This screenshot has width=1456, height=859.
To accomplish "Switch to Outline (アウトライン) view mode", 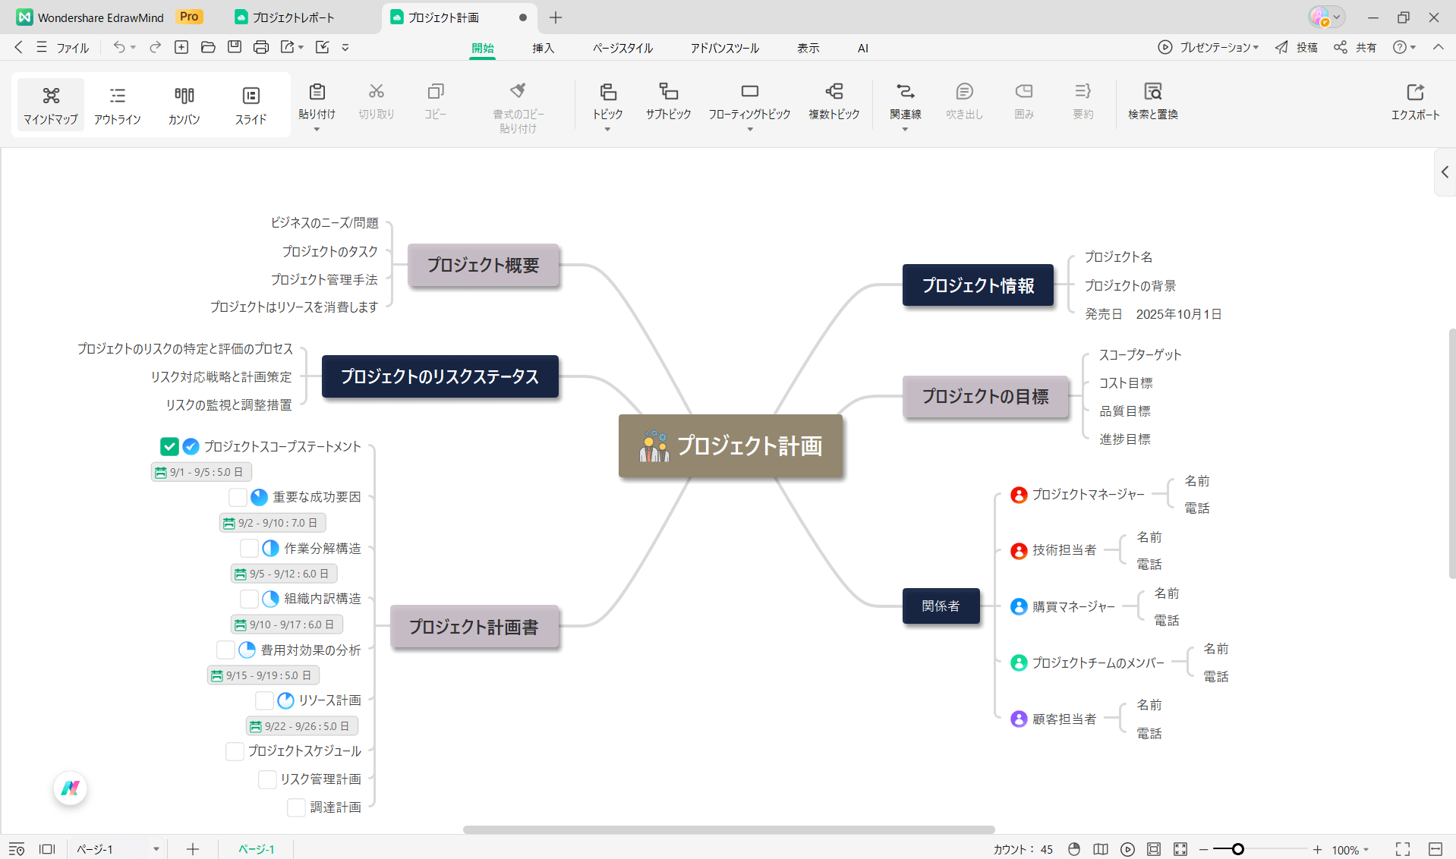I will pyautogui.click(x=118, y=105).
